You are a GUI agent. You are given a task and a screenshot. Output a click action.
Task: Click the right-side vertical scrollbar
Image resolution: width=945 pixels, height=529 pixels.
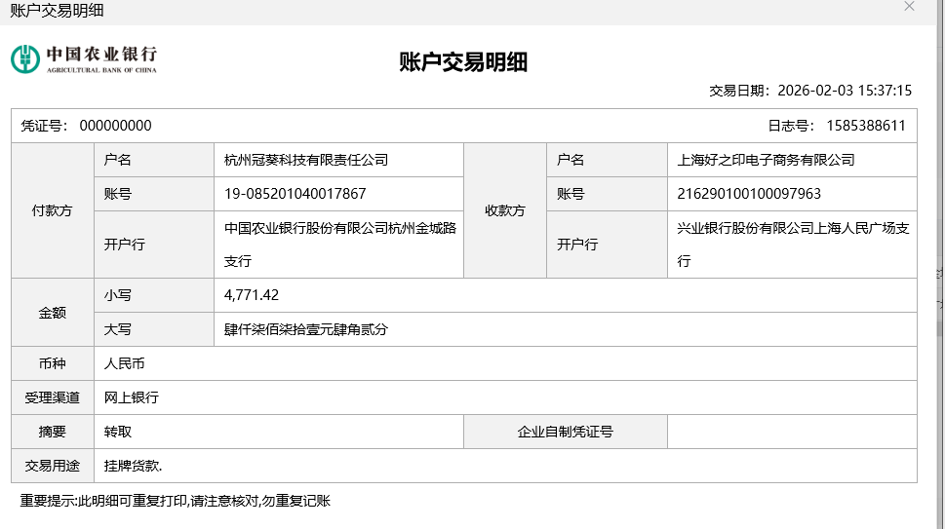click(940, 292)
